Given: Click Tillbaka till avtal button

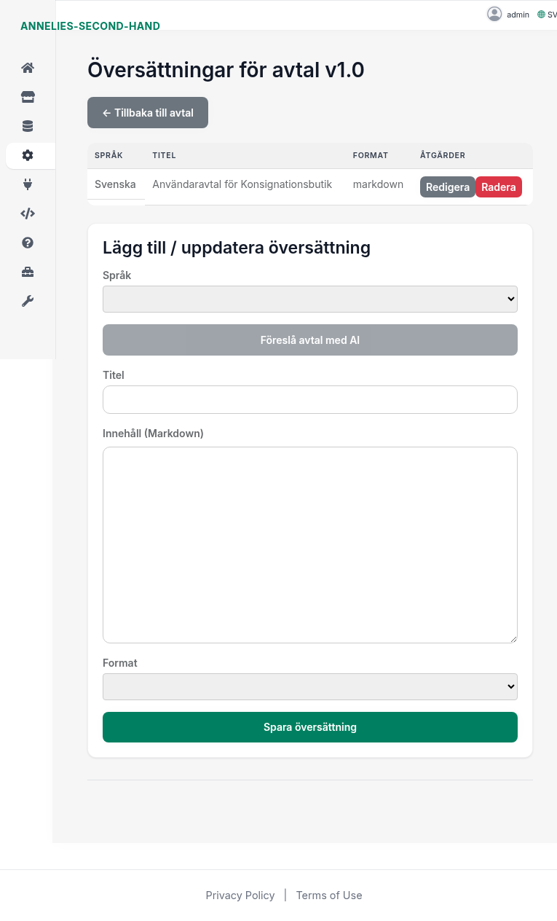Looking at the screenshot, I should pos(147,112).
